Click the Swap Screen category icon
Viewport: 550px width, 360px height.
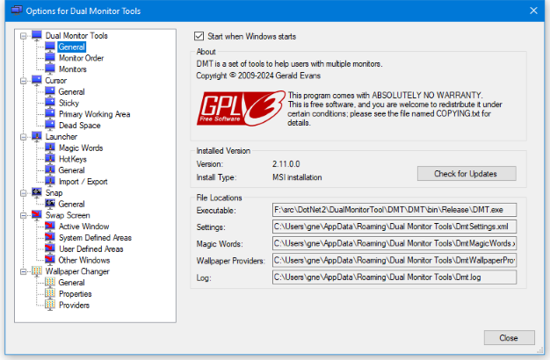(37, 215)
